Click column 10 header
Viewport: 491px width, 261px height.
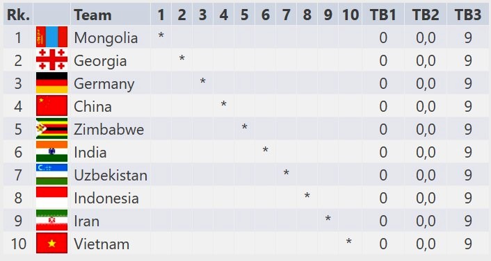click(350, 15)
